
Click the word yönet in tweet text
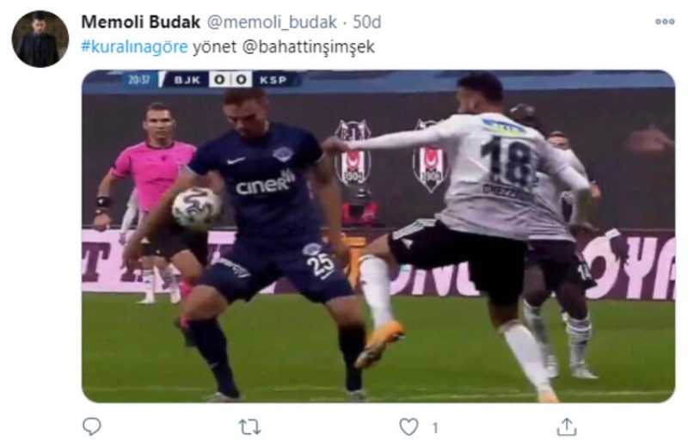[214, 47]
